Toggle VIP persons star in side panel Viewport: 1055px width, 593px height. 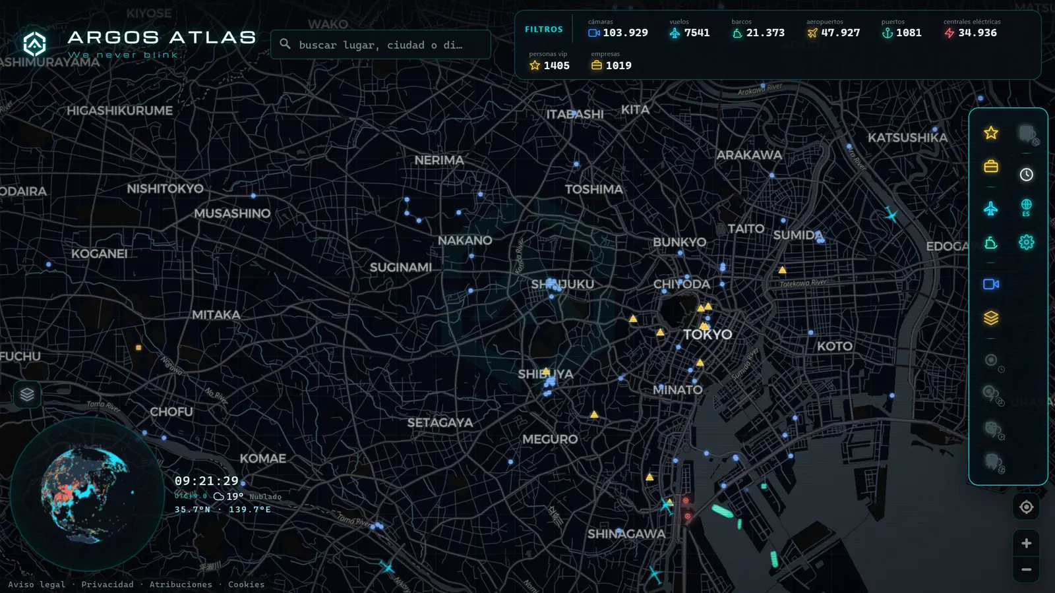tap(990, 133)
